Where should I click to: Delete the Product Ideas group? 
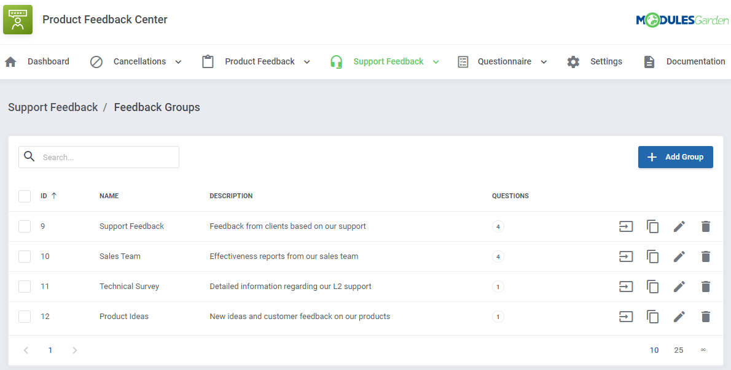tap(705, 317)
